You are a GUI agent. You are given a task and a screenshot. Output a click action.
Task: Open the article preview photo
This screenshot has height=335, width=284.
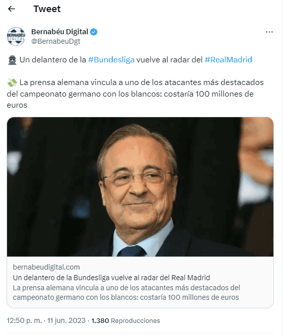coord(140,187)
